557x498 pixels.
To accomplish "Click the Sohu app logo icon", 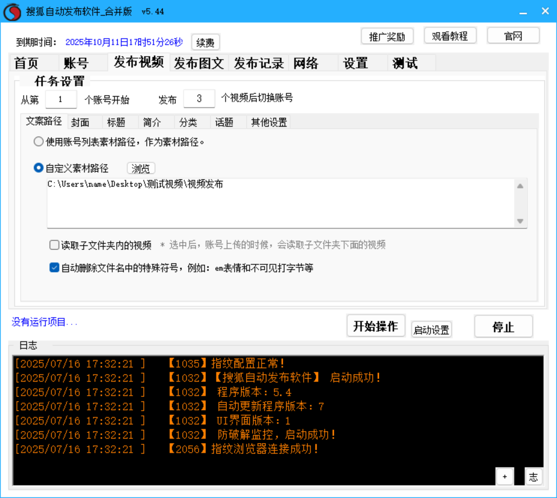I will coord(12,11).
